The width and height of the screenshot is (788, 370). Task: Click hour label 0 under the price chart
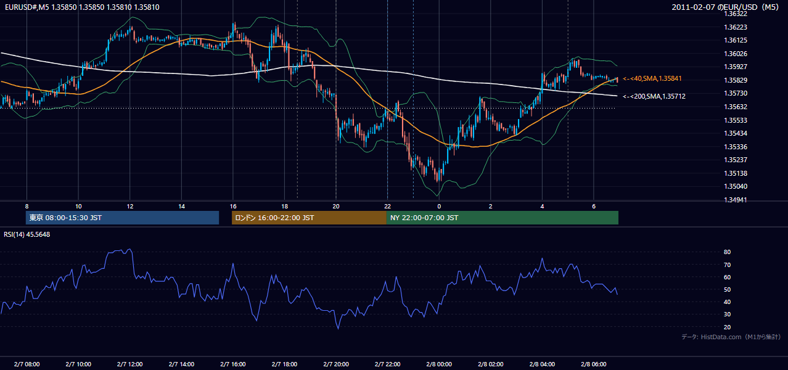point(439,205)
